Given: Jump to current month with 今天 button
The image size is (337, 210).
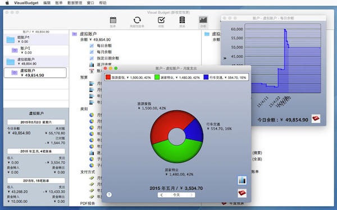Looking at the screenshot, I should [x=176, y=195].
